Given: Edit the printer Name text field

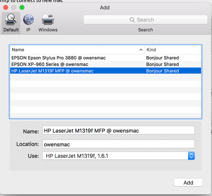Looking at the screenshot, I should tap(119, 130).
